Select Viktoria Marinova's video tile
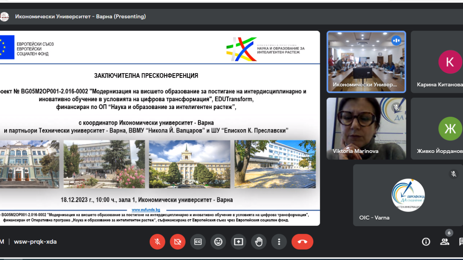 tap(367, 129)
